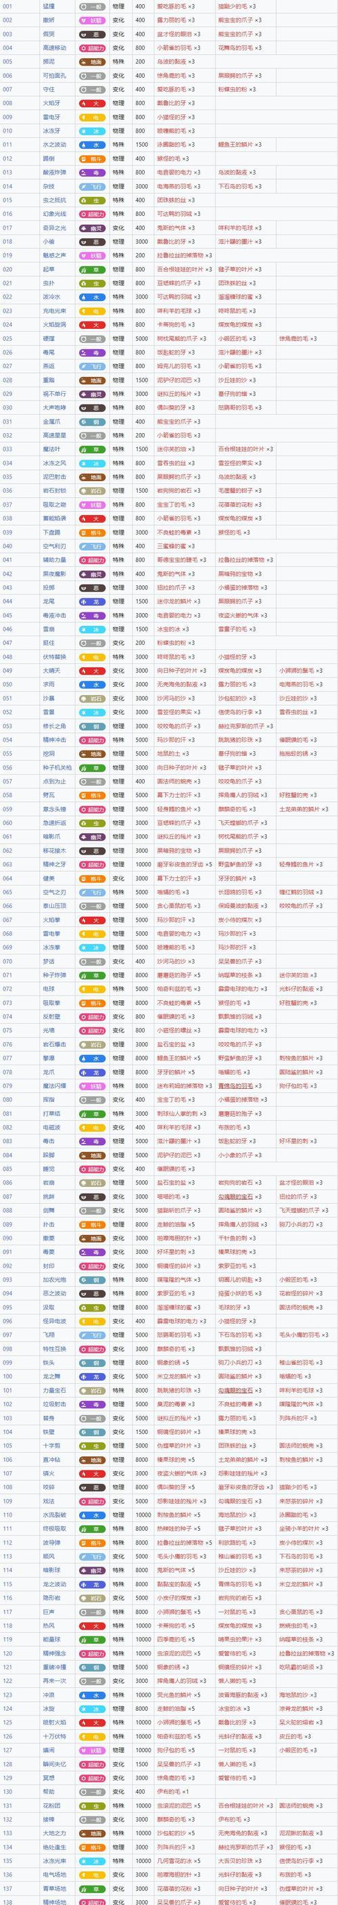Click the Water type badge in row 123

[x=91, y=1695]
